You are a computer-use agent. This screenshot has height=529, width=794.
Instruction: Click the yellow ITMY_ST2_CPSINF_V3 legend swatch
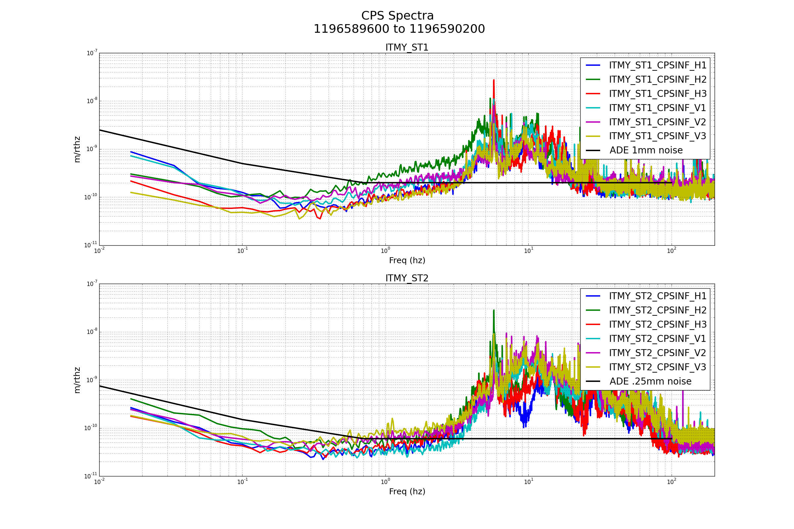[x=593, y=367]
